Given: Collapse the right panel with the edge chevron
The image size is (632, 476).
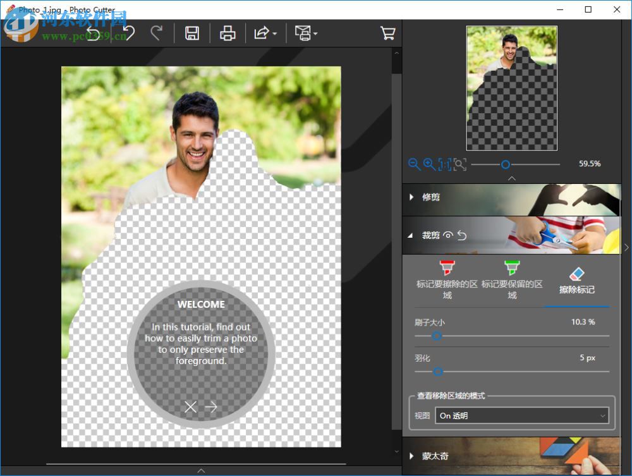Looking at the screenshot, I should [x=626, y=247].
